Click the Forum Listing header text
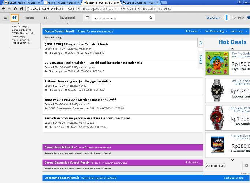 [53, 38]
